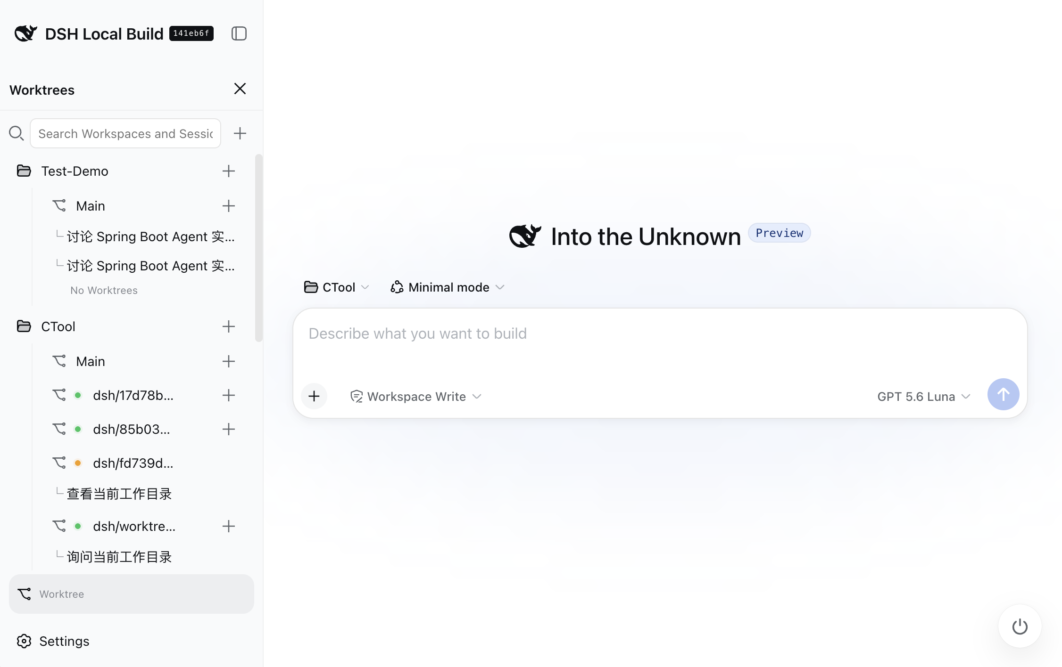This screenshot has width=1062, height=667.
Task: Click branch icon of dsh/17d78b worktree
Action: pyautogui.click(x=59, y=395)
